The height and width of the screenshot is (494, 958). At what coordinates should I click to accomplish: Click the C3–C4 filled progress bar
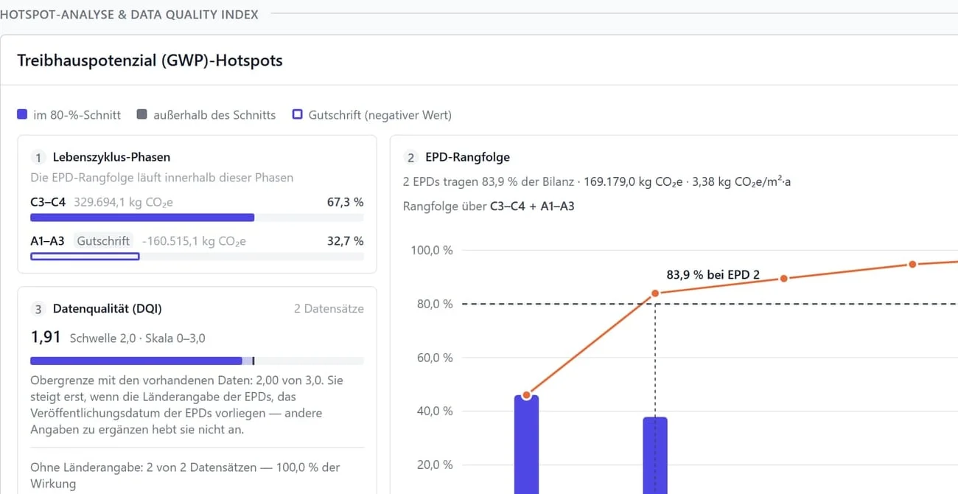tap(142, 218)
